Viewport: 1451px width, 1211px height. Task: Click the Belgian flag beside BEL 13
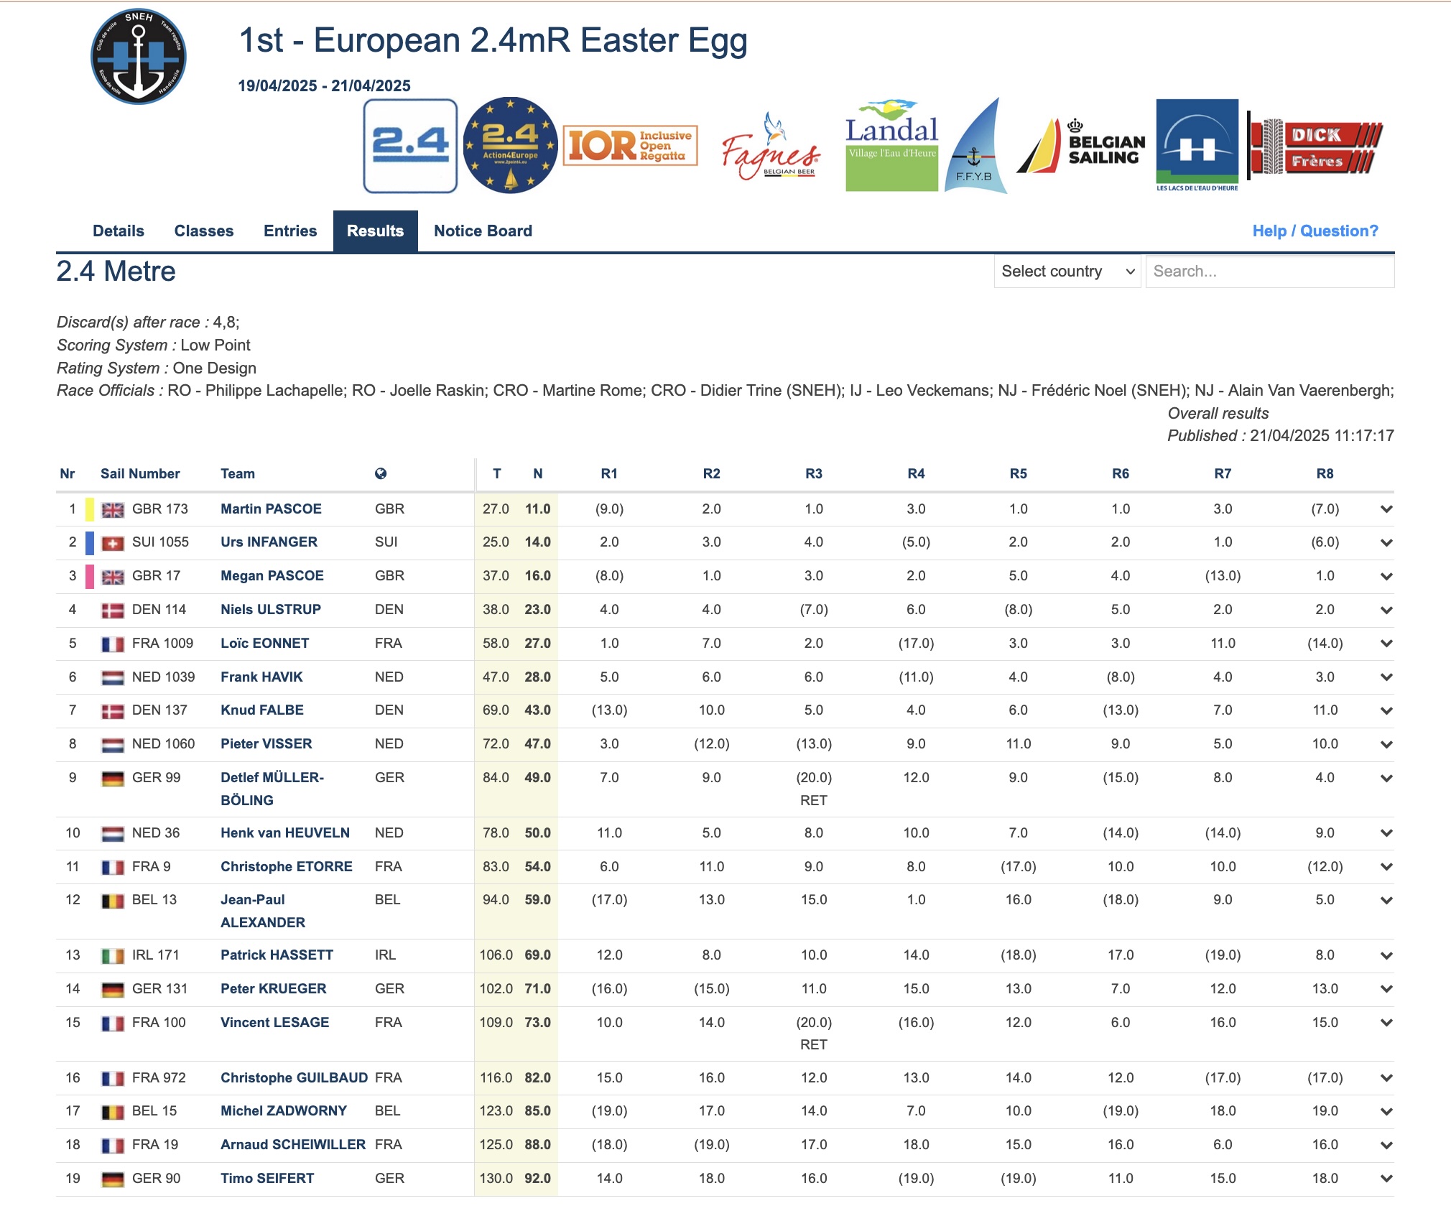tap(113, 901)
